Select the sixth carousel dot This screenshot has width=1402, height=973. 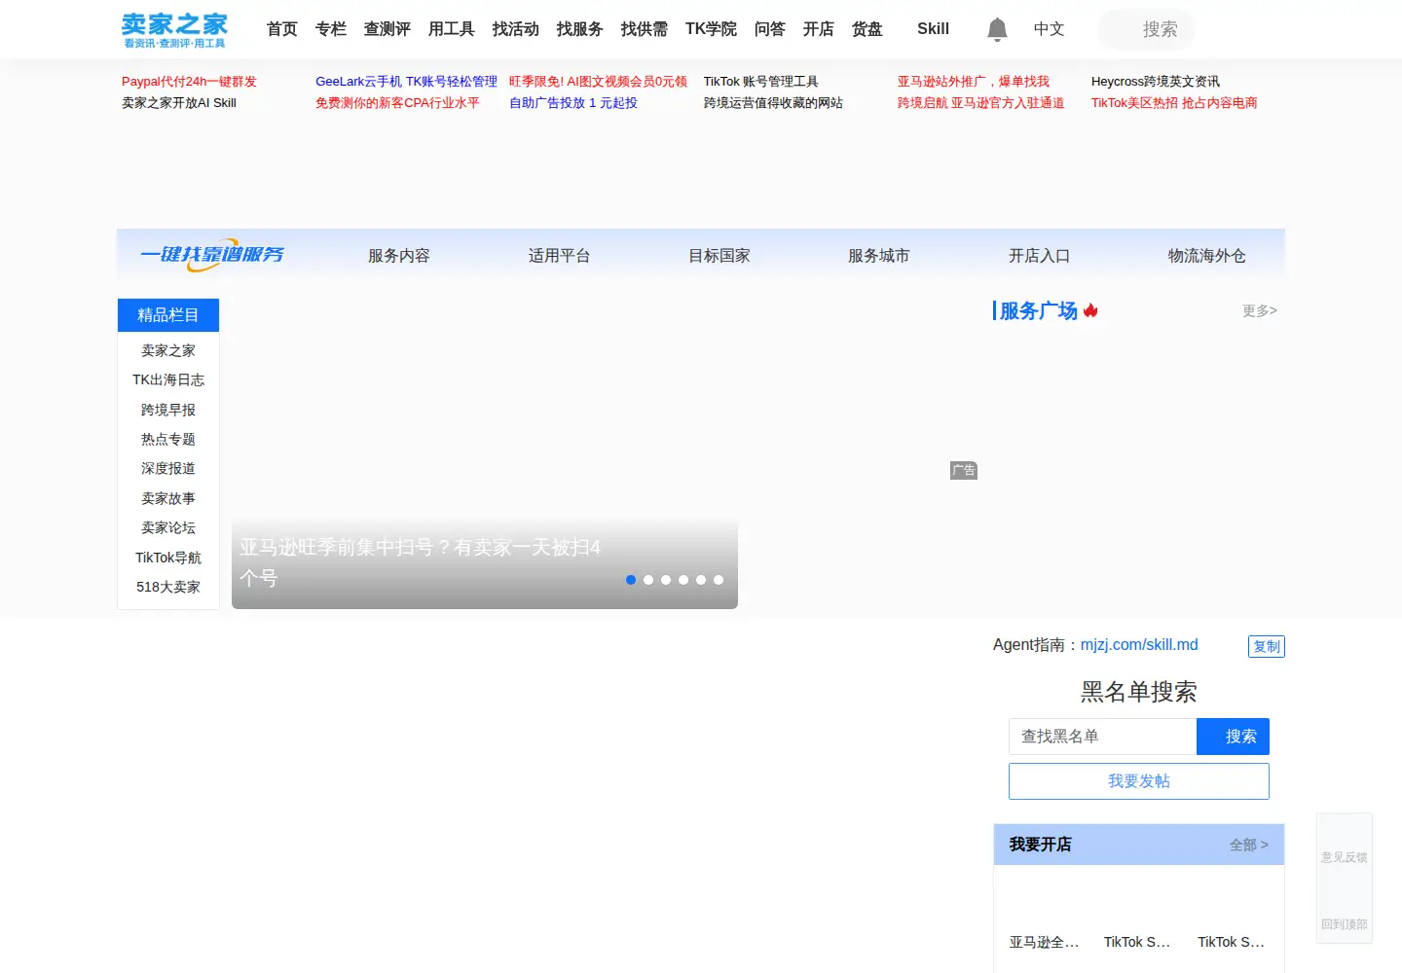click(x=719, y=580)
